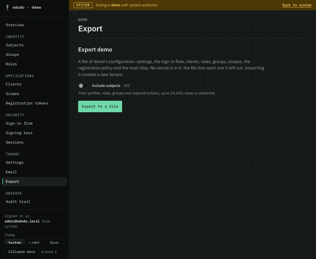Screen dimensions: 316x259
Task: Click the Export to a file button
Action: click(100, 106)
